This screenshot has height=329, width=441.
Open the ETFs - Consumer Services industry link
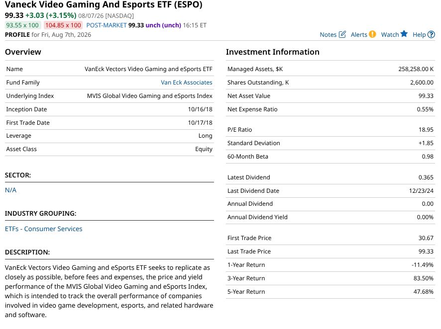pyautogui.click(x=44, y=229)
